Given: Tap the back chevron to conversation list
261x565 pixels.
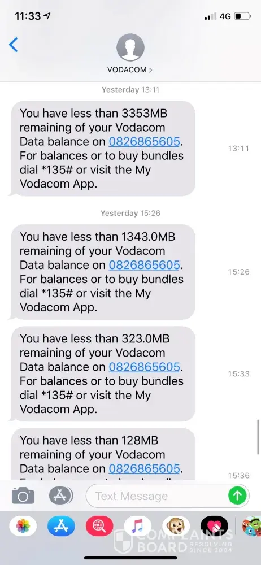Looking at the screenshot, I should (x=14, y=45).
